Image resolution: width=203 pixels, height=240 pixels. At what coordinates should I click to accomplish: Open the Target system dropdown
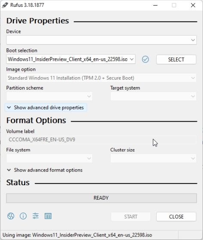tap(154, 96)
